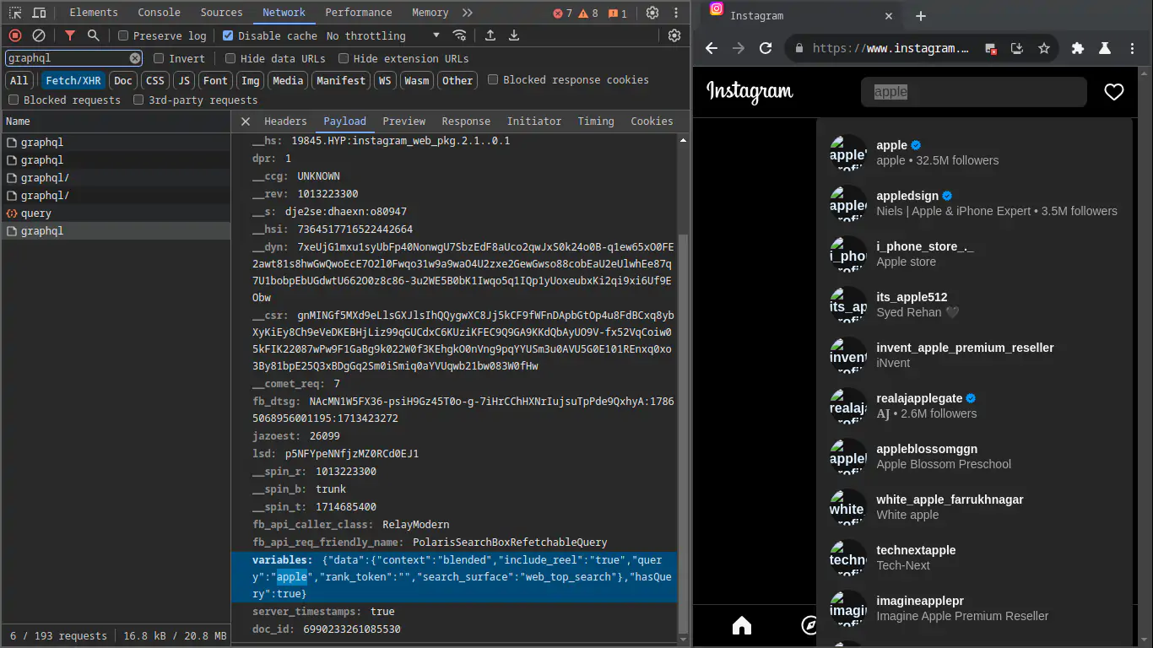This screenshot has width=1153, height=648.
Task: Open new browser tab
Action: point(921,16)
